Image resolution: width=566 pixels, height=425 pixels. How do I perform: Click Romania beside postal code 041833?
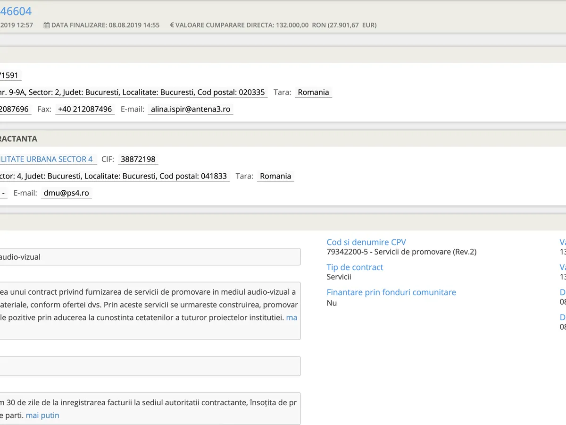pyautogui.click(x=275, y=176)
